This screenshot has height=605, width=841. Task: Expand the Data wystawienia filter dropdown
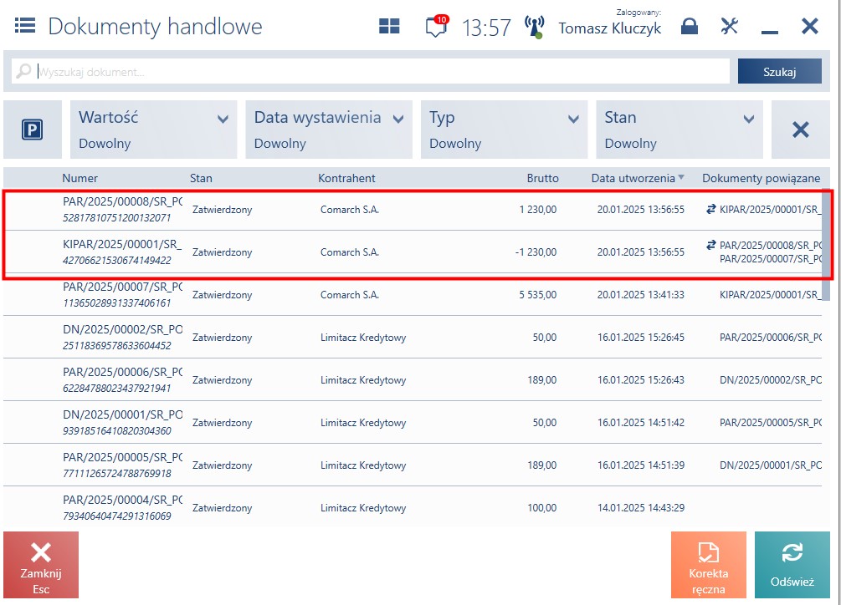click(x=329, y=130)
